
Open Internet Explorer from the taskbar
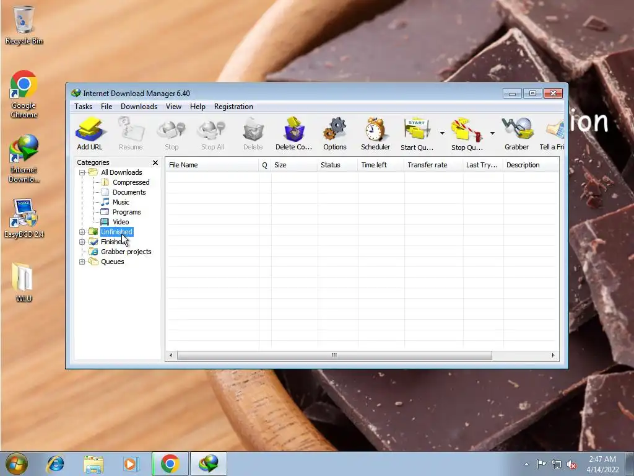click(x=55, y=464)
